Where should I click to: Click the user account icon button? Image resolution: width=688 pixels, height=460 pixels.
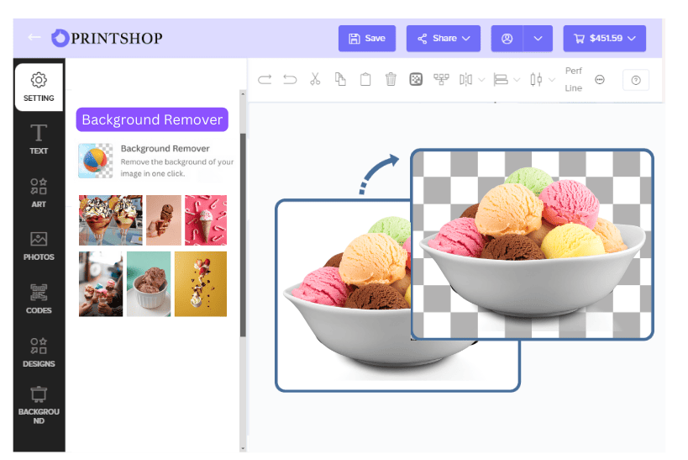pos(507,38)
